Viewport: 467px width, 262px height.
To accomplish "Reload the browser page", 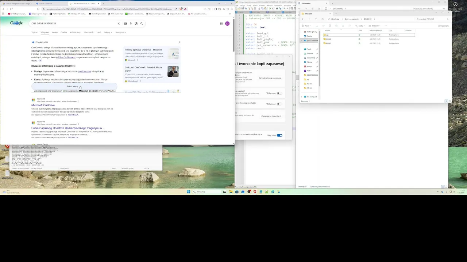I will [11, 9].
